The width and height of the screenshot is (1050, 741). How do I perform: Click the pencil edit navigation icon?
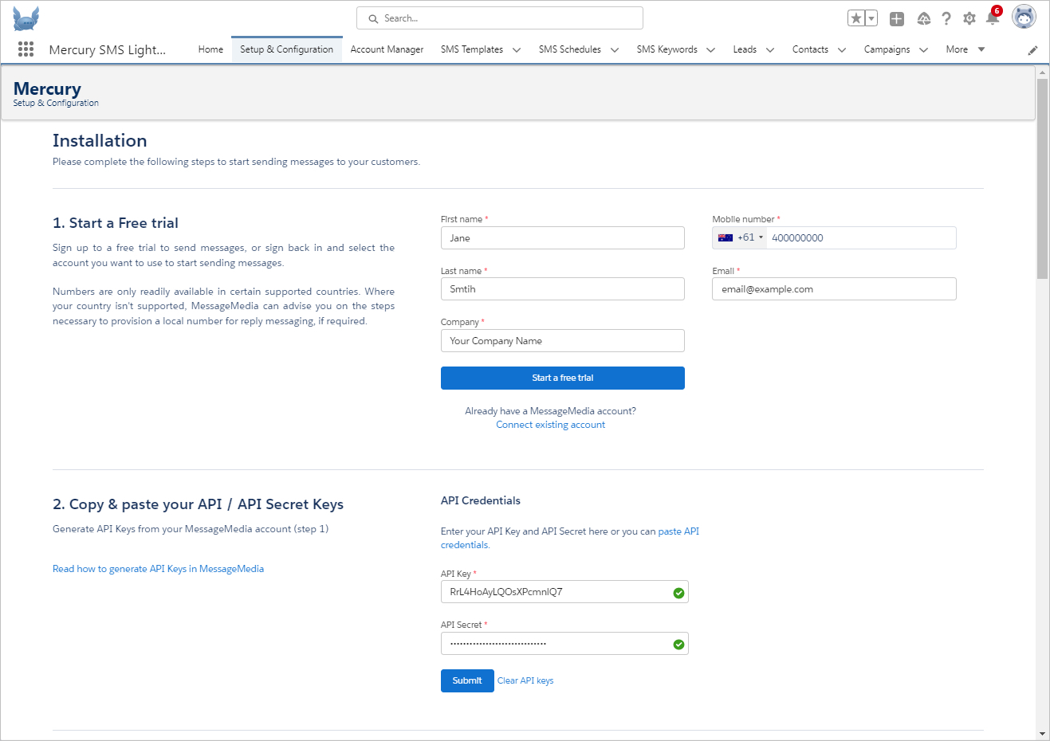tap(1032, 50)
